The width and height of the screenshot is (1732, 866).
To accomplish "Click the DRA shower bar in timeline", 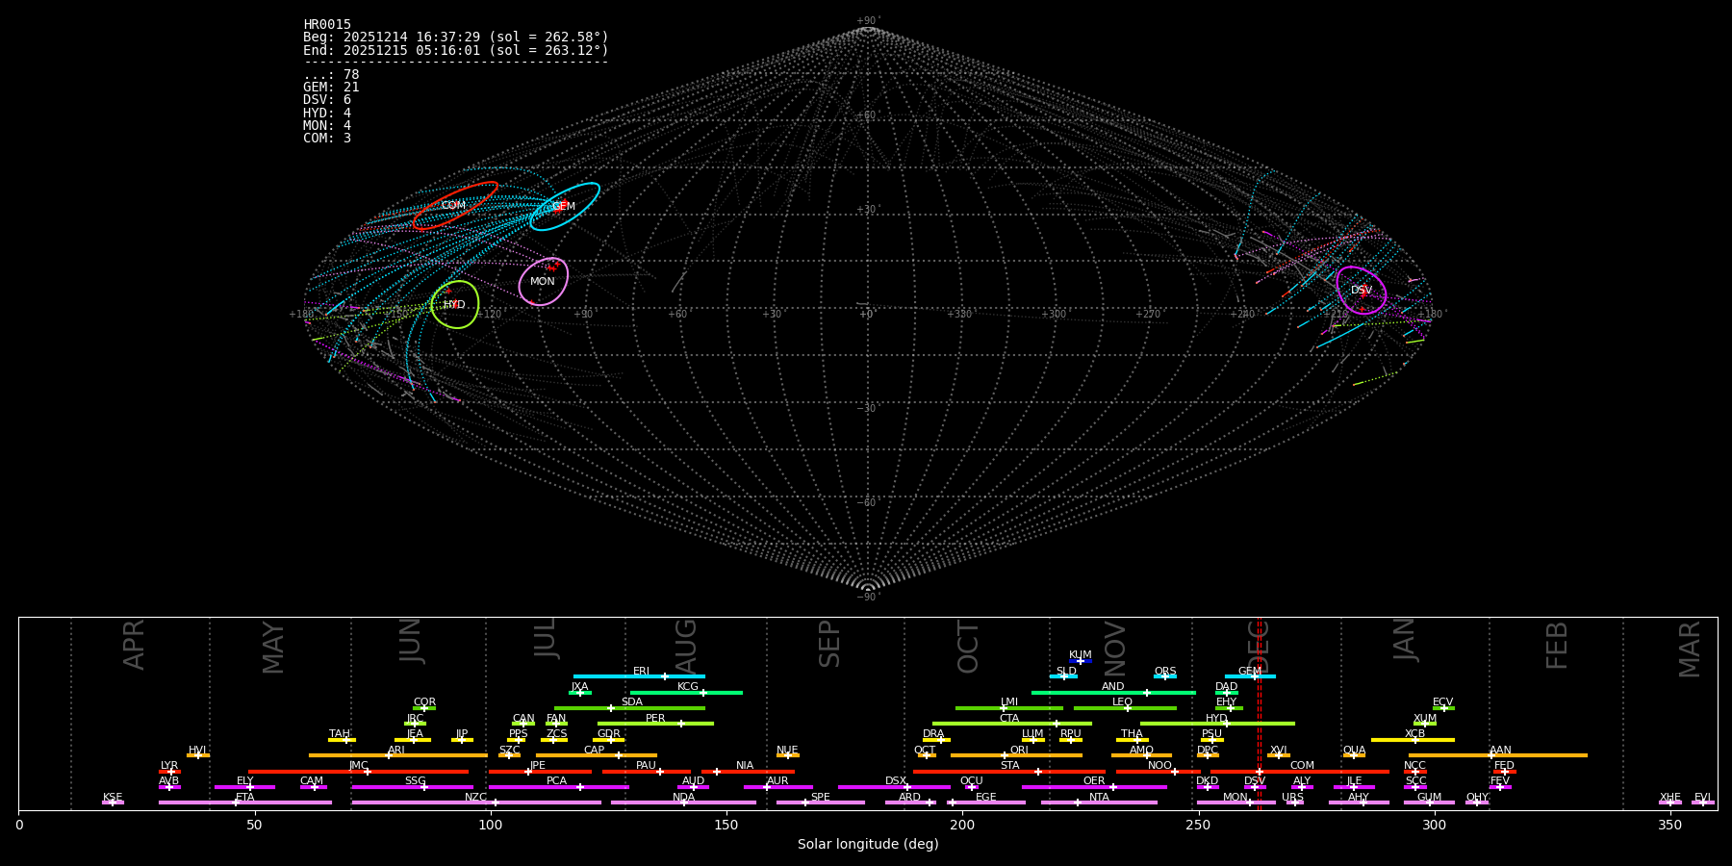I will point(936,739).
